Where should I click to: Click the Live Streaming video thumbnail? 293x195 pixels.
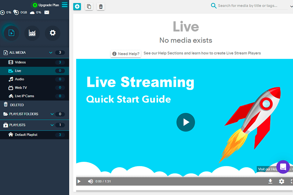pyautogui.click(x=184, y=118)
